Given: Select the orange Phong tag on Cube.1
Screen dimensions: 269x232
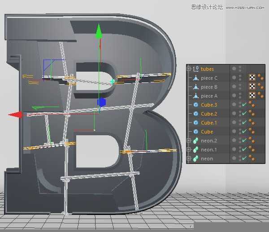Looking at the screenshot, I should click(x=252, y=122).
